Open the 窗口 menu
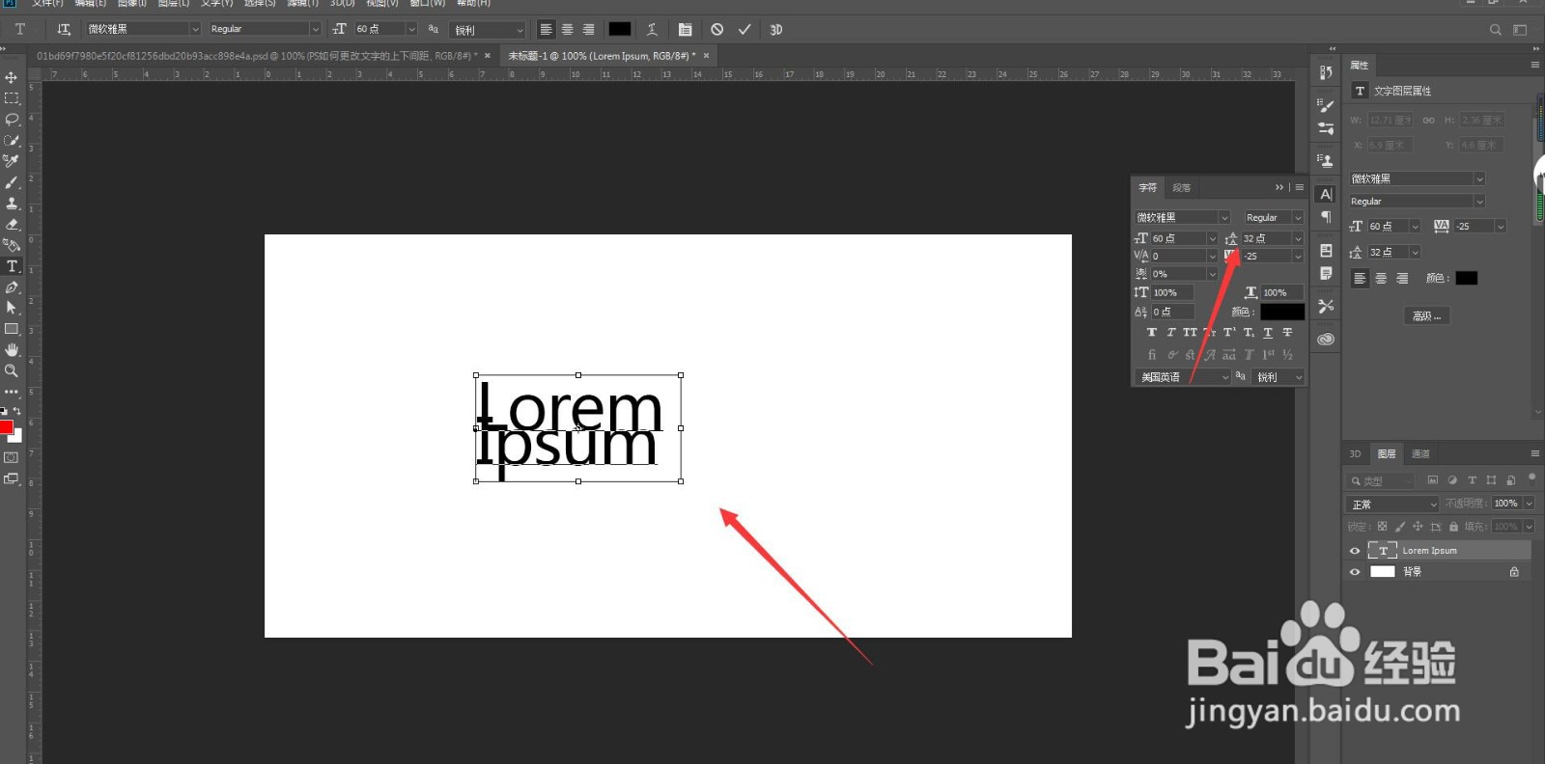The width and height of the screenshot is (1545, 764). [427, 4]
